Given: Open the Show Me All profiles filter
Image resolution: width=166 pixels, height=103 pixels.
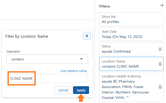Looking at the screenshot, I should [131, 19].
